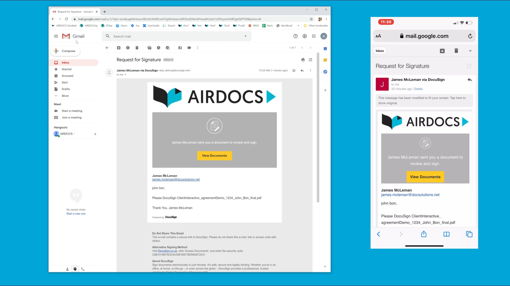
Task: Open the search options dropdown in the mail search bar
Action: pyautogui.click(x=245, y=36)
